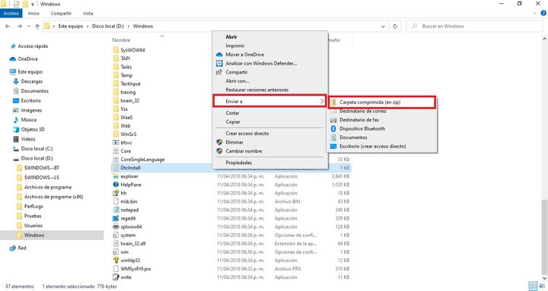Image resolution: width=548 pixels, height=291 pixels.
Task: Open Documentos in the sidebar
Action: coord(34,90)
